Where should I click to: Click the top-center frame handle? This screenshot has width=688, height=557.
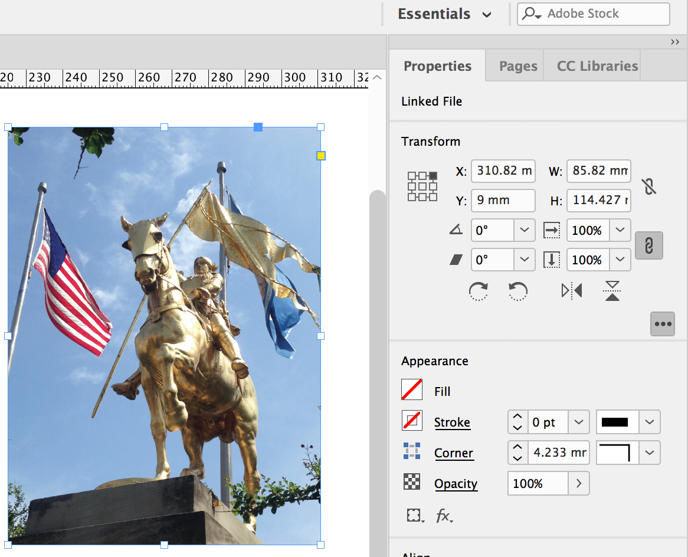click(164, 127)
